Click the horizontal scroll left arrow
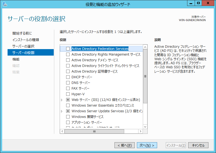Screen dimensions: 216x153 coord(62,131)
